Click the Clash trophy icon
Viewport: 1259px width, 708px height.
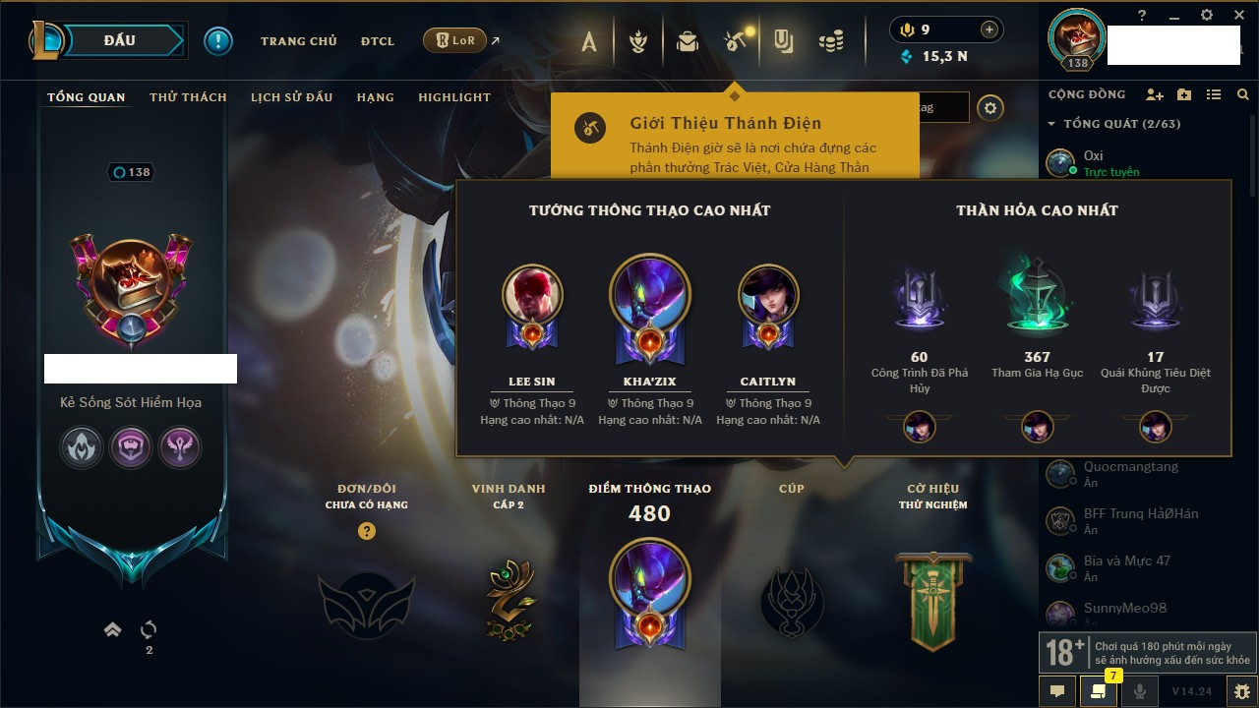(637, 41)
